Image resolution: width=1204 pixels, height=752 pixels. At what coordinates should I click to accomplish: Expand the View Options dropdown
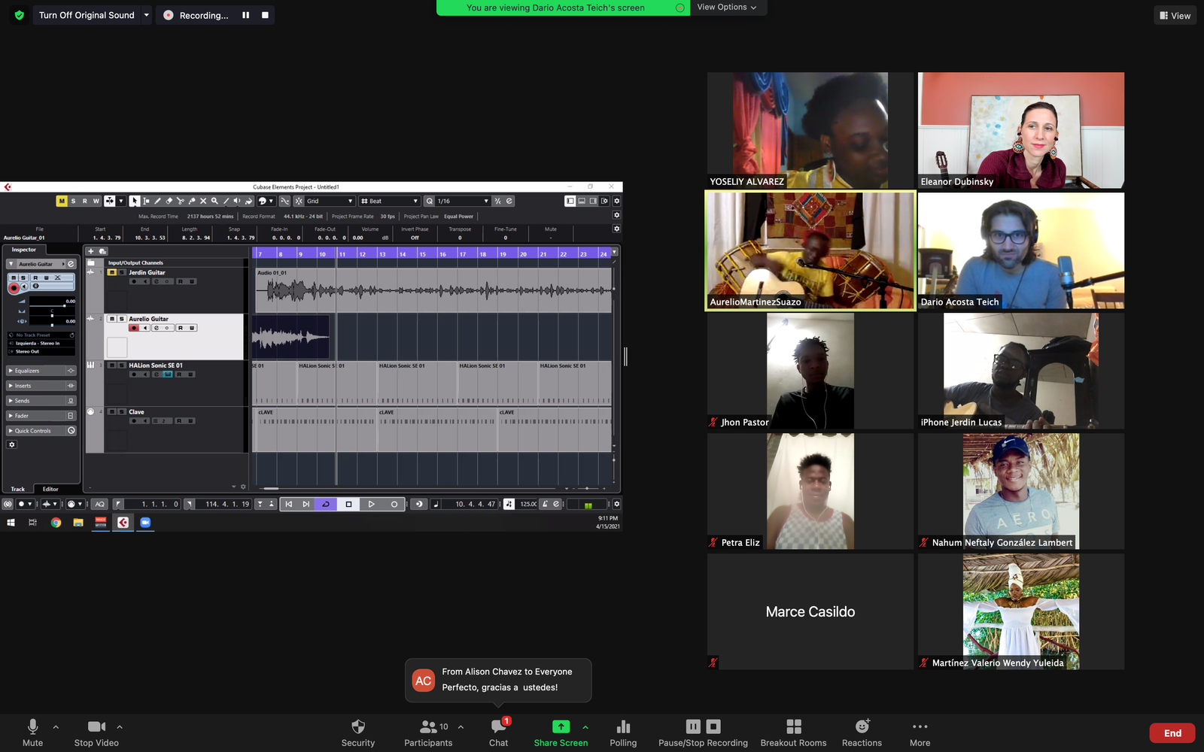coord(727,8)
